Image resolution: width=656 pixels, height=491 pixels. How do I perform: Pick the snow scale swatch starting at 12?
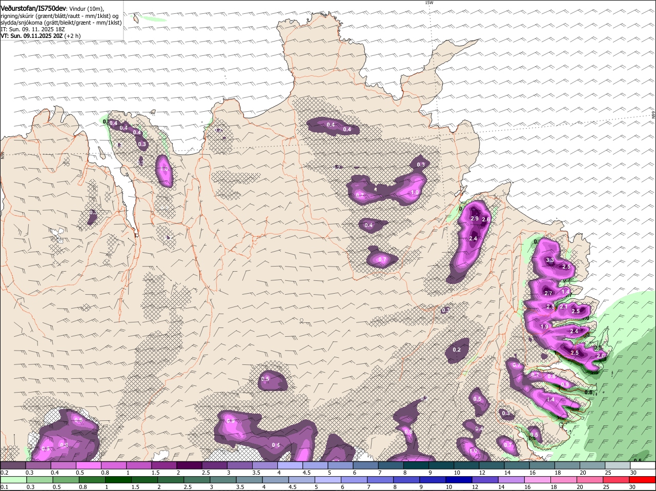click(491, 465)
